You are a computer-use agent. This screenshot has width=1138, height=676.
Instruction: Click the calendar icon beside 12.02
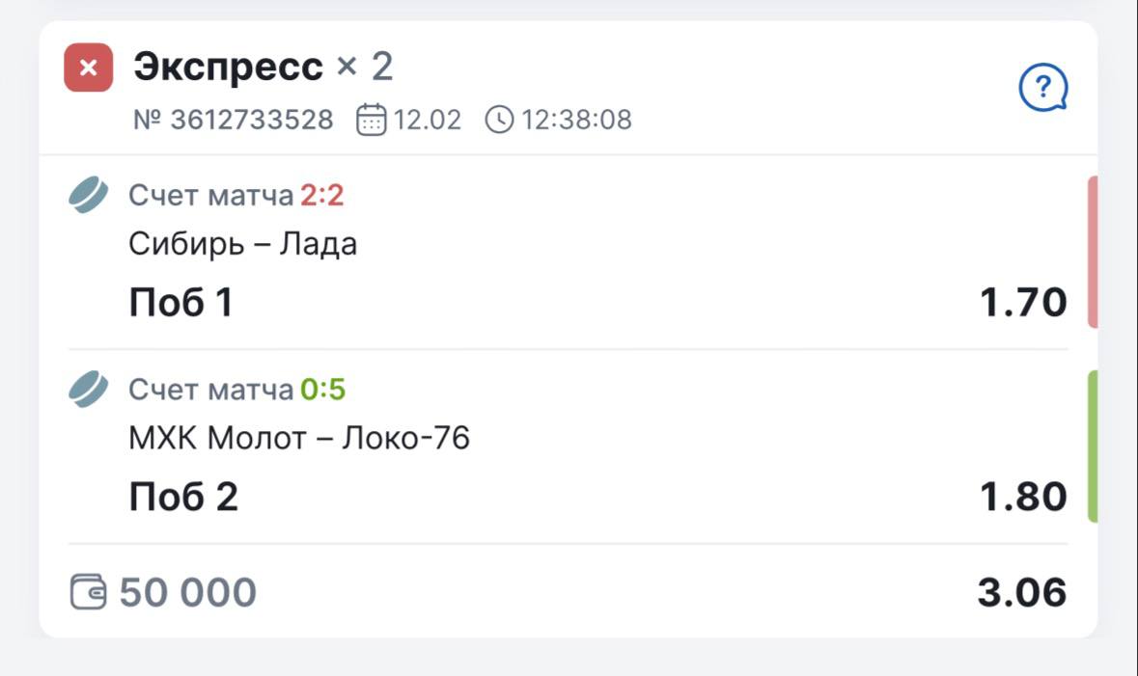[x=372, y=121]
